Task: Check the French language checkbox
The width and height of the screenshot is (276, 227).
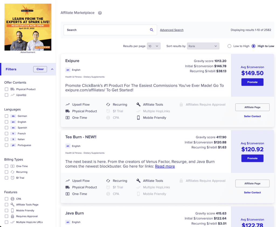Action: [x=6, y=133]
